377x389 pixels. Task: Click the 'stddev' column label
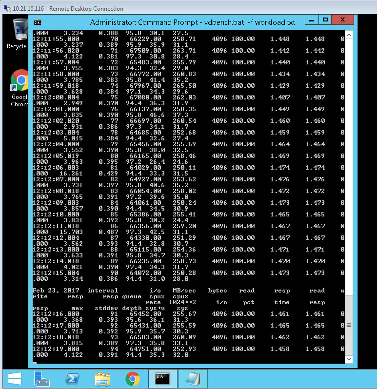click(x=106, y=308)
